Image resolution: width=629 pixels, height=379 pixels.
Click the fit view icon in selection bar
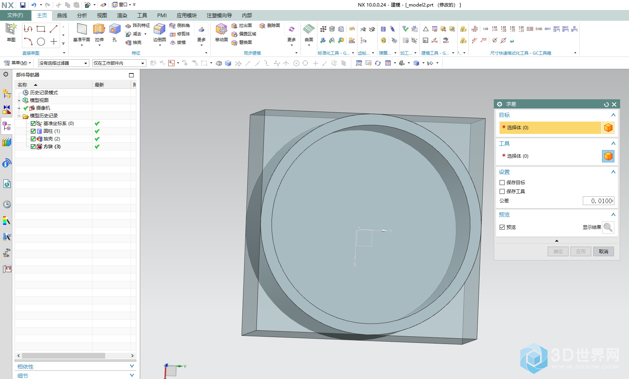point(359,63)
